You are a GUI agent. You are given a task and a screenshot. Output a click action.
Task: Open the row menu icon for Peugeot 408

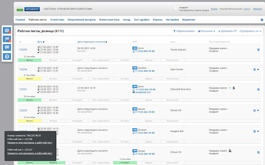[x=254, y=131]
